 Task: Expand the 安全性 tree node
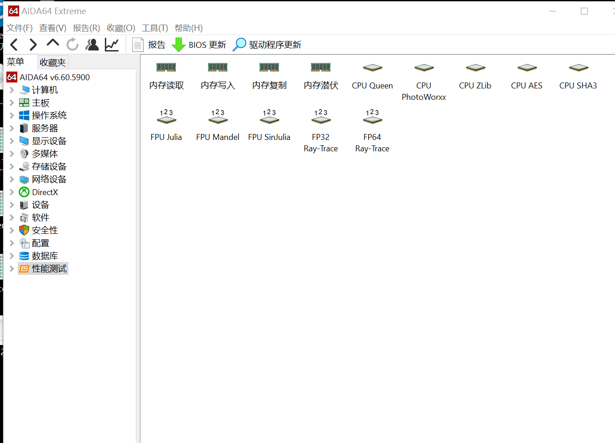pos(12,230)
